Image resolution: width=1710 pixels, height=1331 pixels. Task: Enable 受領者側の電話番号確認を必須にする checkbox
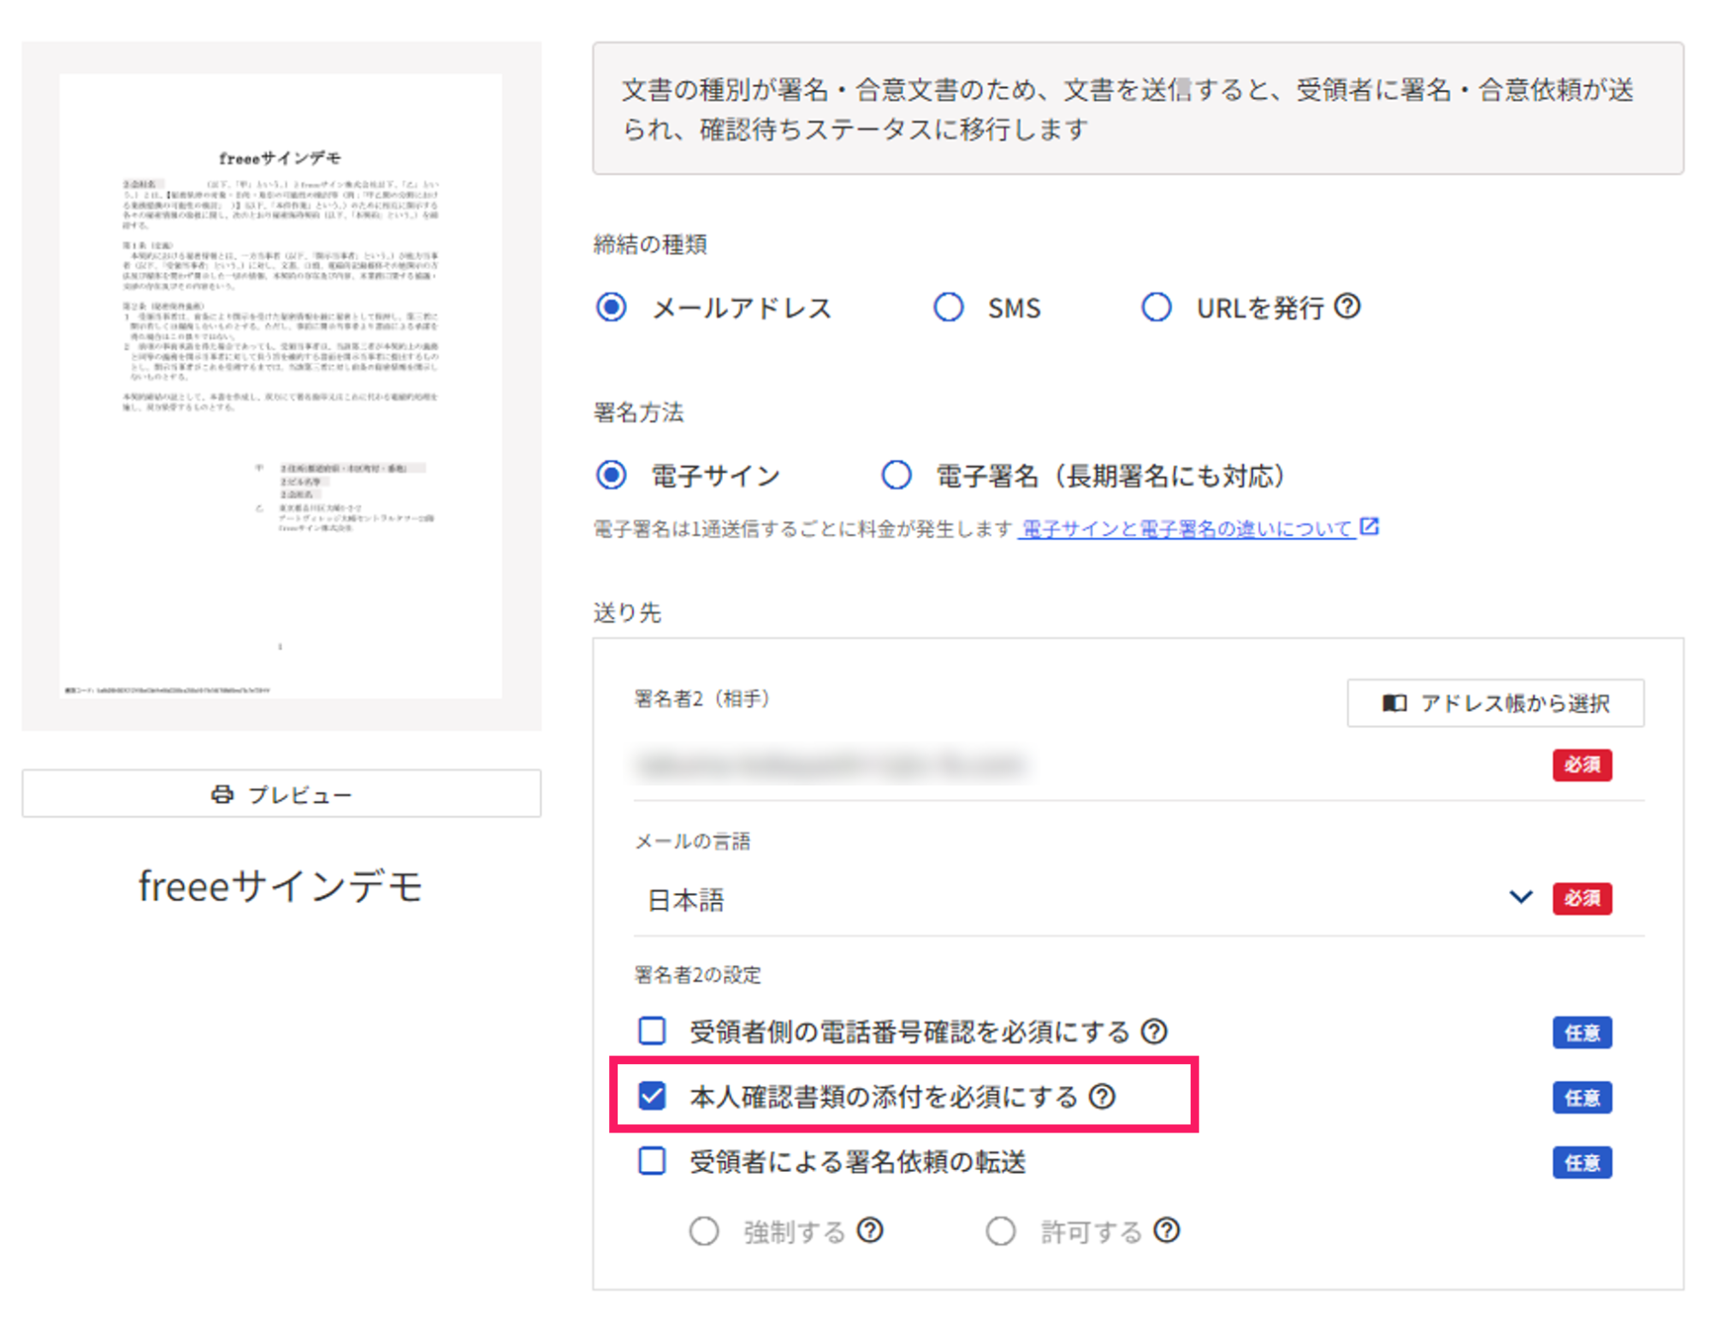point(652,1031)
